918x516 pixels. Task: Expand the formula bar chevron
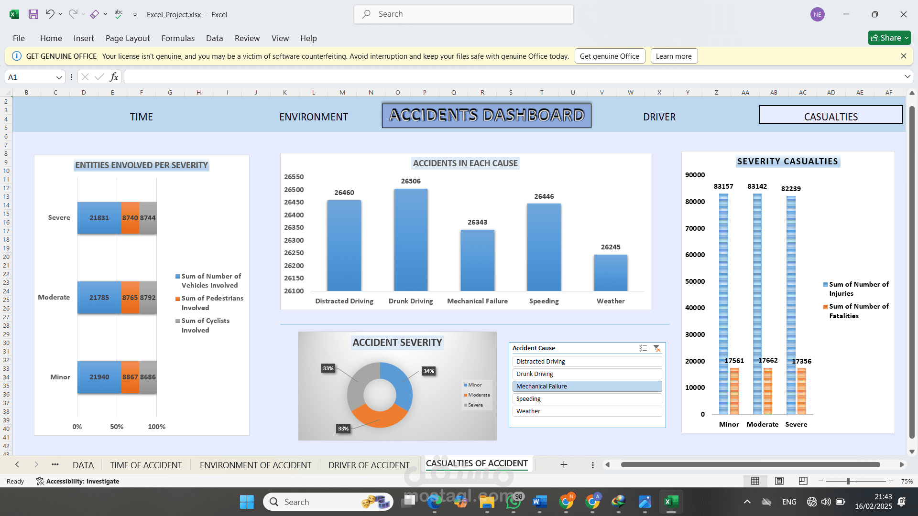[907, 77]
